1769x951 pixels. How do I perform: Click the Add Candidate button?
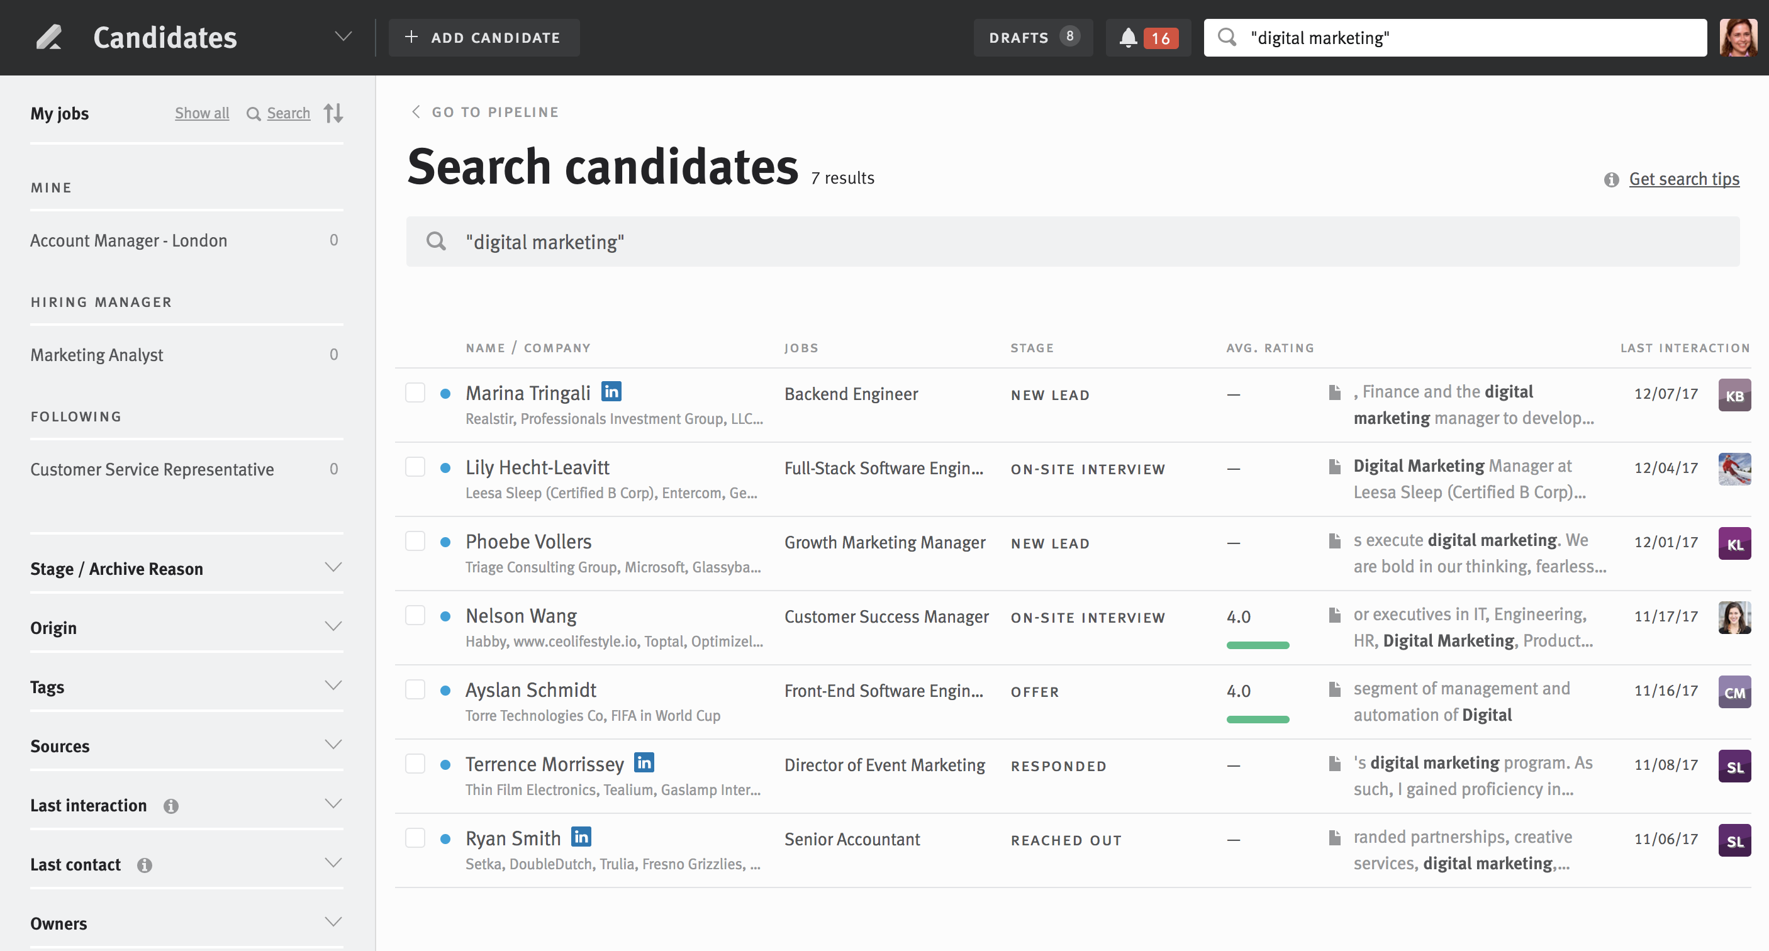484,38
